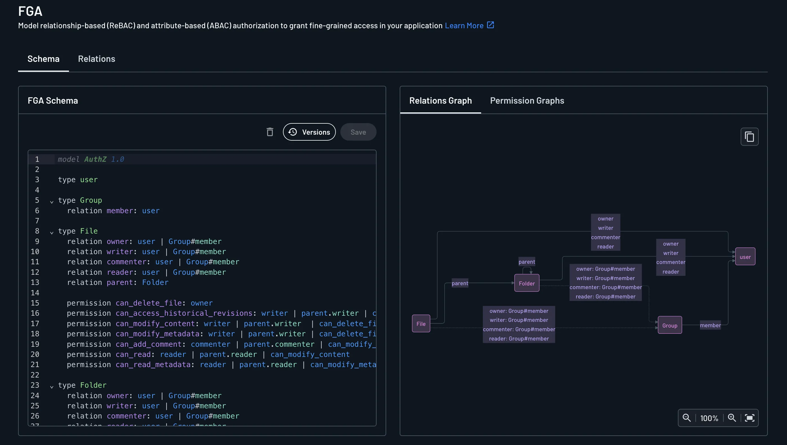The width and height of the screenshot is (787, 445).
Task: Click the can_modify_content permission definition on line 17
Action: [221, 323]
